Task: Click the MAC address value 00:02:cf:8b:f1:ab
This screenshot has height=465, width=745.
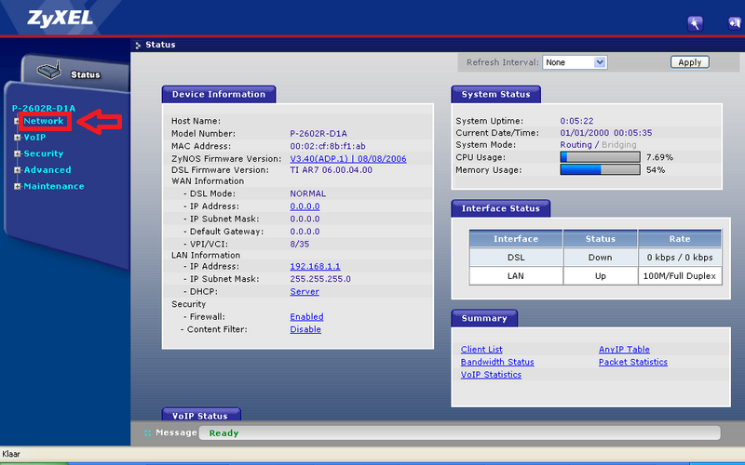Action: [328, 146]
